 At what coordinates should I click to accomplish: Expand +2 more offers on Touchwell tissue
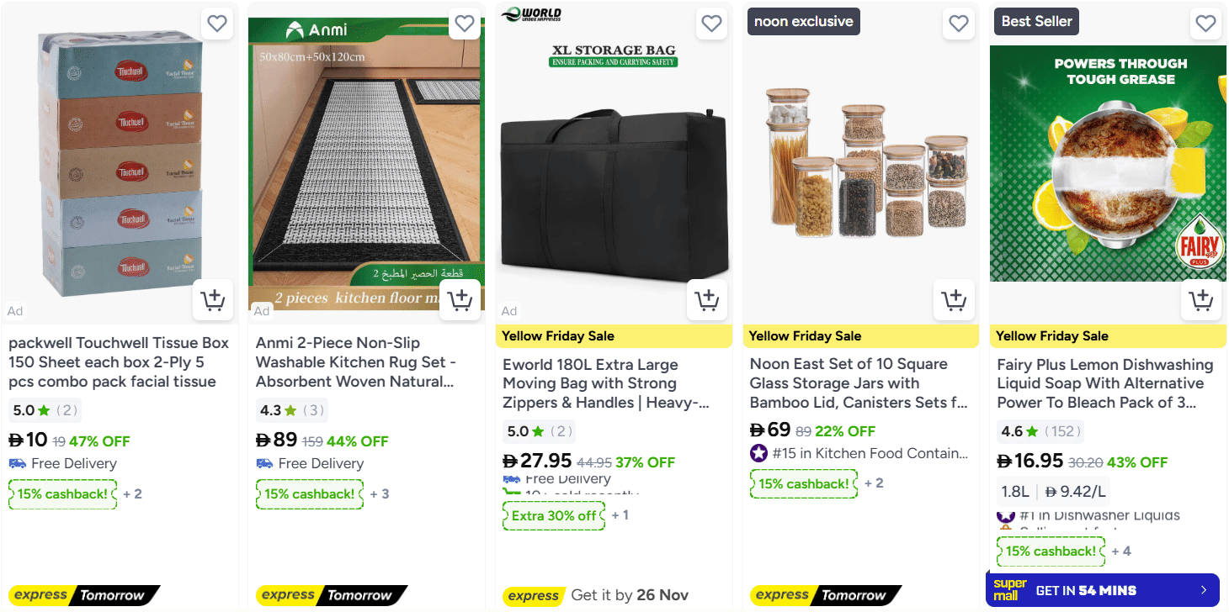[133, 494]
